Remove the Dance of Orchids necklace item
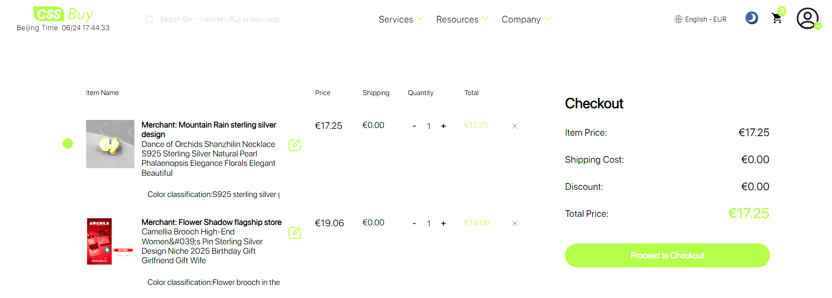 (x=515, y=126)
